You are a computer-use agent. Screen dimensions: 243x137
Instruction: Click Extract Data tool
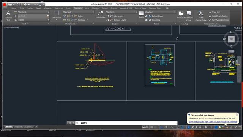[x=156, y=16]
